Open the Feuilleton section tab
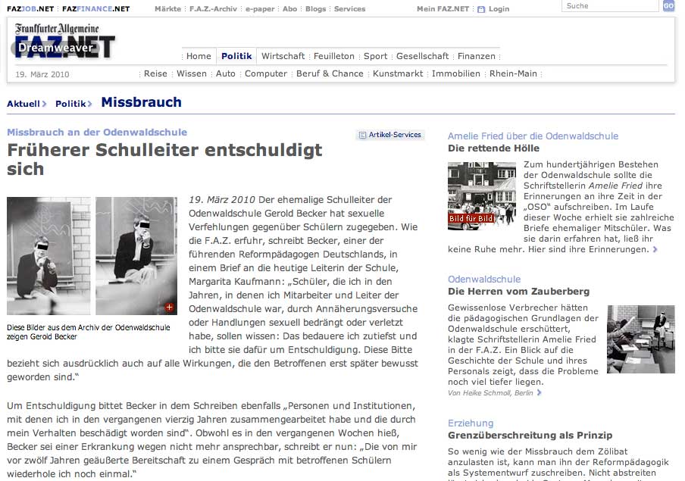This screenshot has height=481, width=685. (x=334, y=56)
